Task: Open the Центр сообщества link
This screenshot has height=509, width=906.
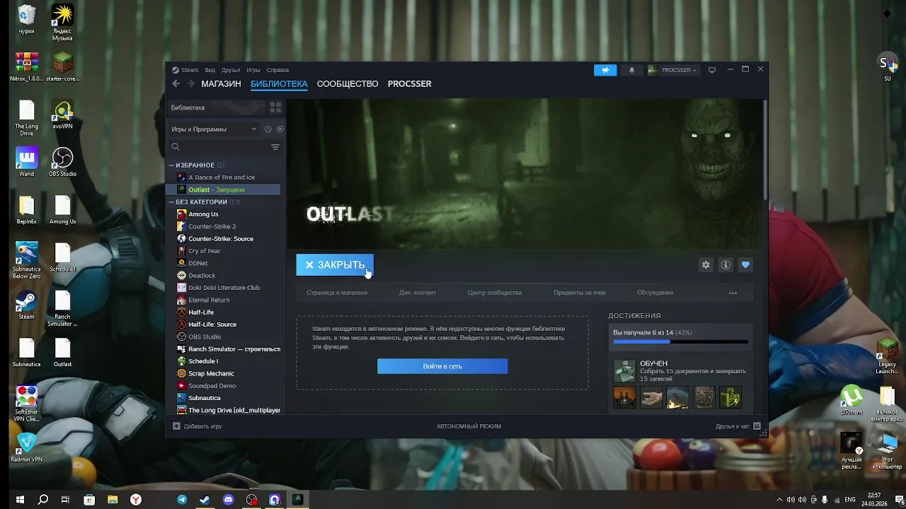Action: pos(495,293)
